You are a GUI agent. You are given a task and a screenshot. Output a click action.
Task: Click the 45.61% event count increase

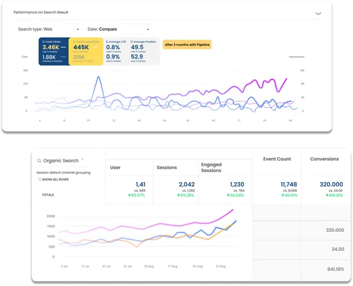(289, 195)
